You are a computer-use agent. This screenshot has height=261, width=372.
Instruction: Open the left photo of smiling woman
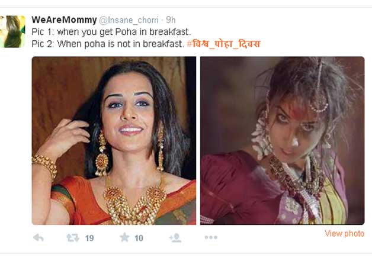(114, 141)
